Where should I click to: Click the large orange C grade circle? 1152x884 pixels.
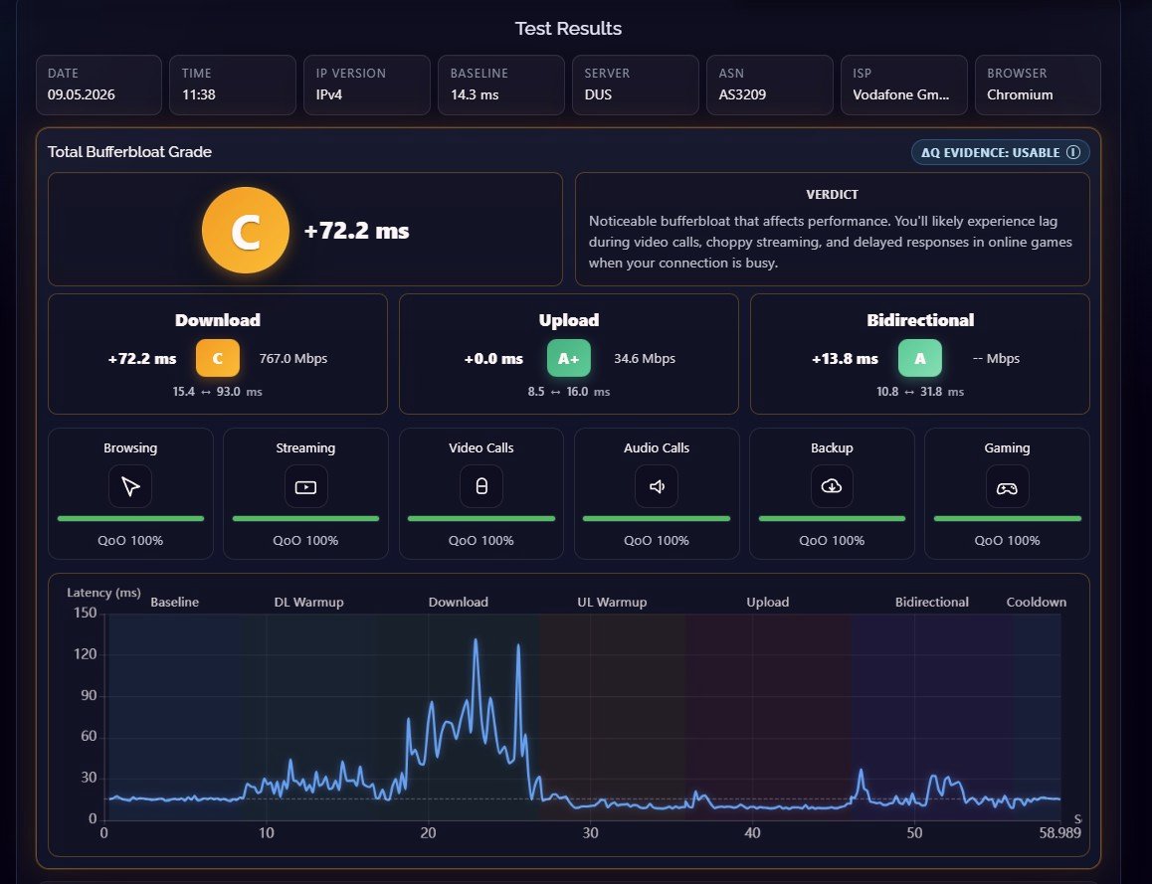(x=246, y=230)
